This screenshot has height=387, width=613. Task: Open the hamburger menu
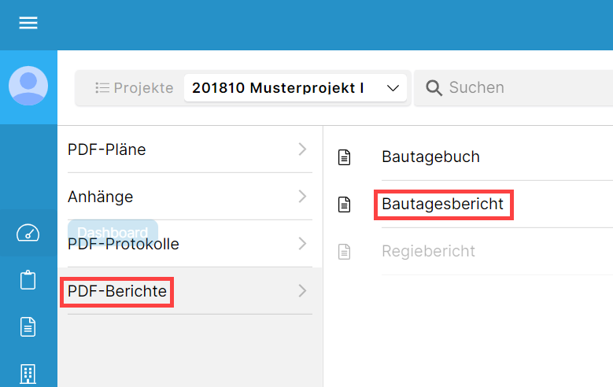(x=28, y=23)
